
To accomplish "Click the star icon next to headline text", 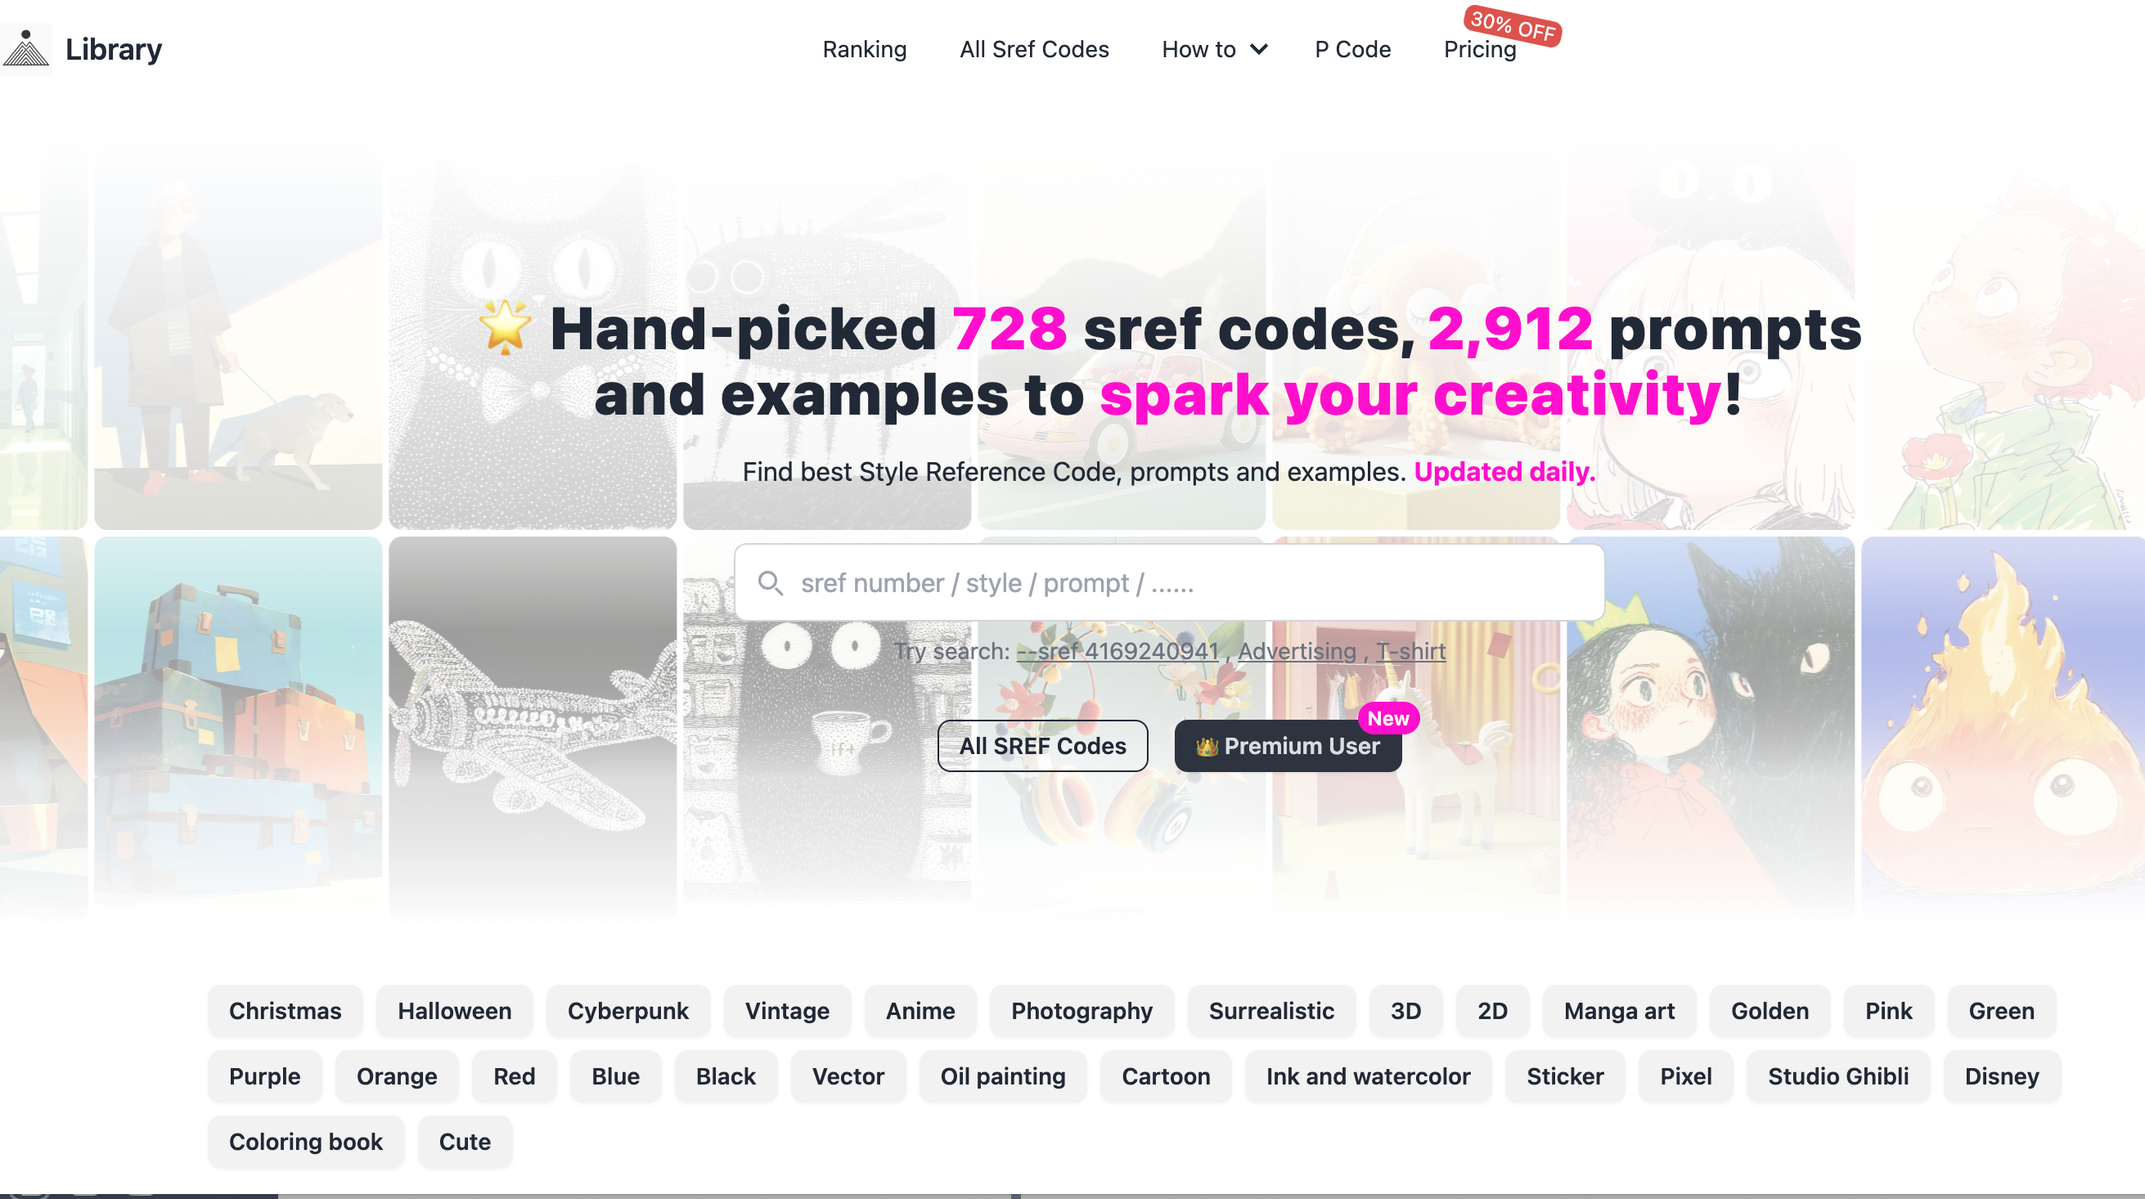I will [x=501, y=326].
